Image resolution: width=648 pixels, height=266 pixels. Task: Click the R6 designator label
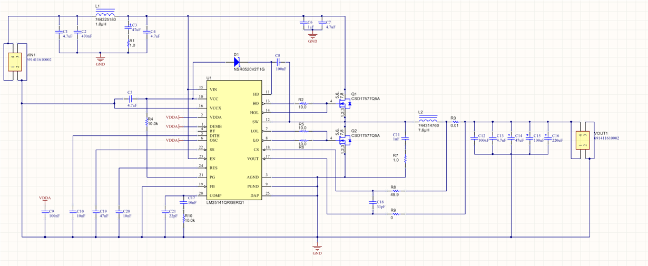click(301, 147)
